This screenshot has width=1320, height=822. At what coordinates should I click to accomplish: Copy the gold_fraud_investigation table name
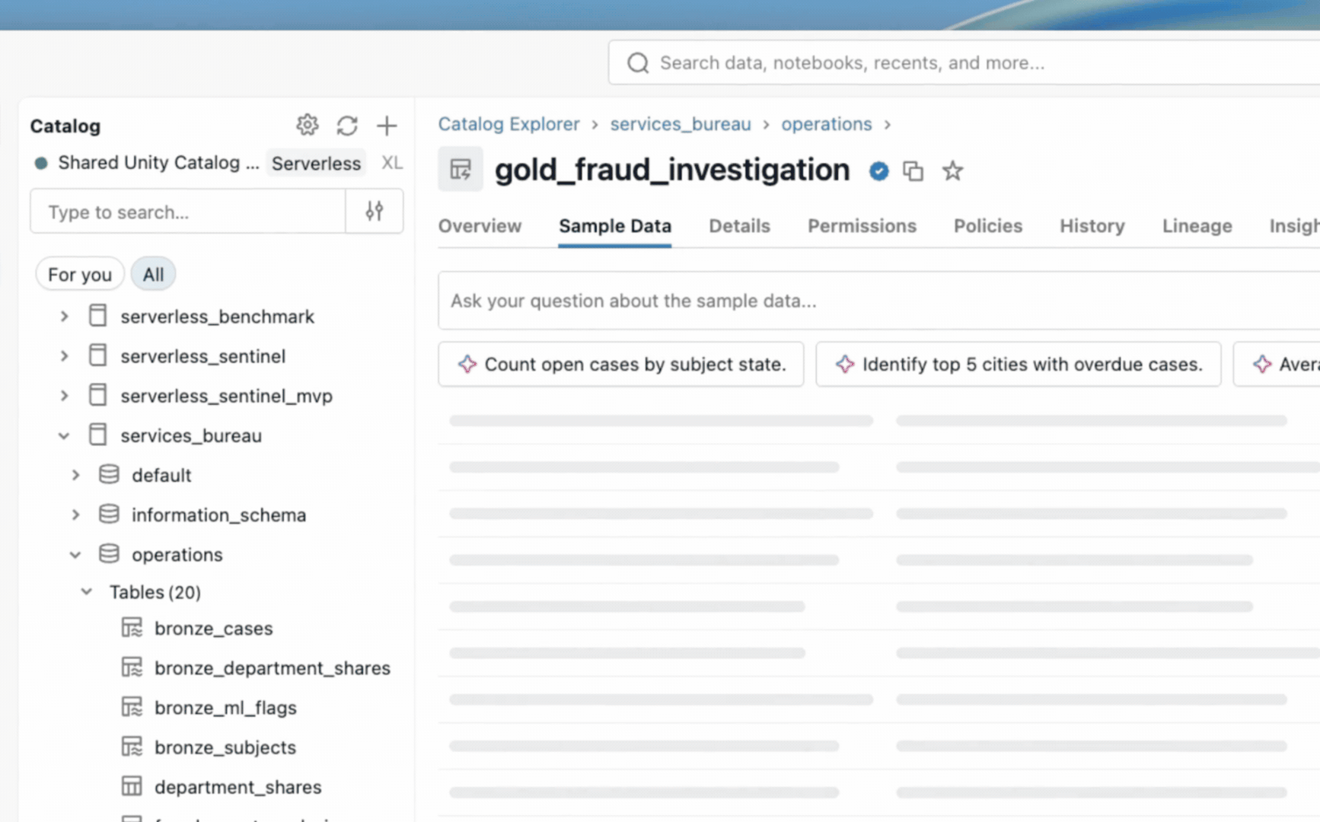(x=913, y=171)
